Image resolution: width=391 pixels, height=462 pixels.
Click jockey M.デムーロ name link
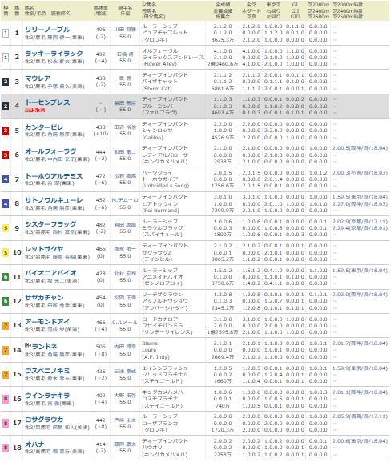coord(125,200)
